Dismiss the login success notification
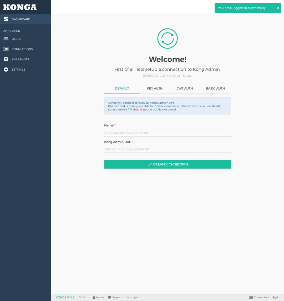Image resolution: width=284 pixels, height=301 pixels. click(x=278, y=8)
